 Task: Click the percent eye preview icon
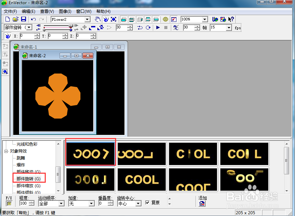click(x=176, y=28)
